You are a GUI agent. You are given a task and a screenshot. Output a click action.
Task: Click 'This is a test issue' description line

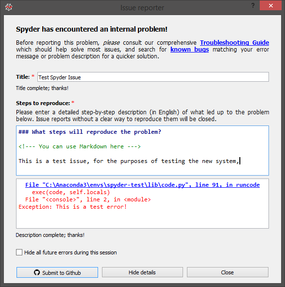pos(129,161)
